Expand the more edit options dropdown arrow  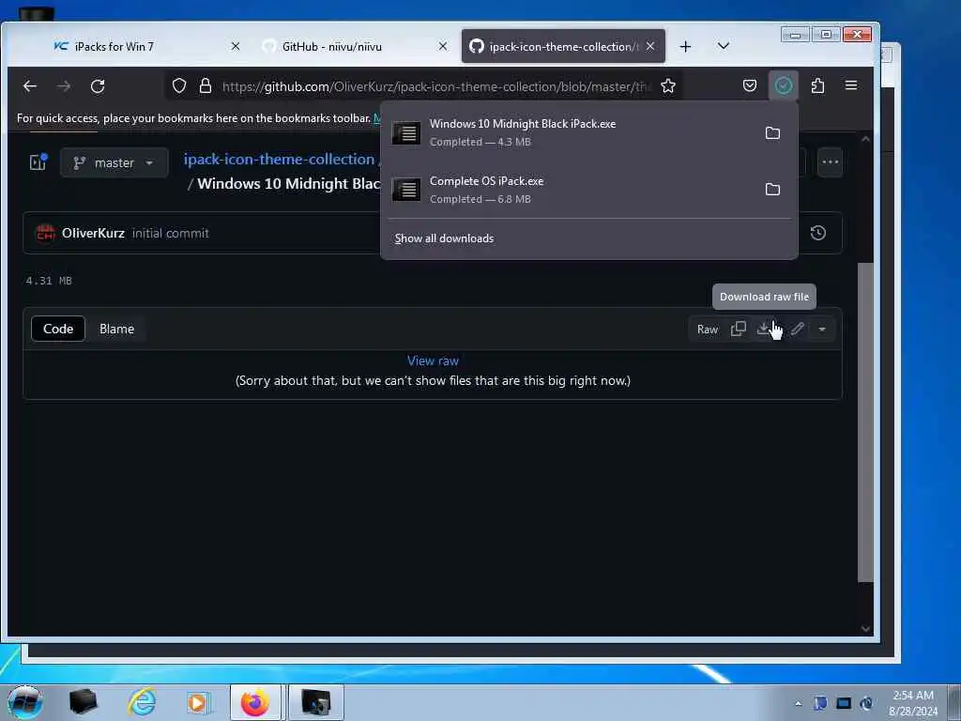(822, 330)
